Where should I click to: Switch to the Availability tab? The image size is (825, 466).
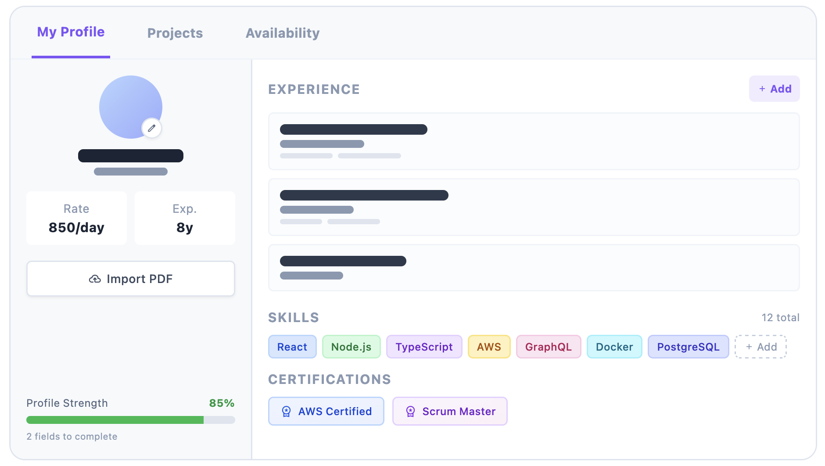click(283, 33)
